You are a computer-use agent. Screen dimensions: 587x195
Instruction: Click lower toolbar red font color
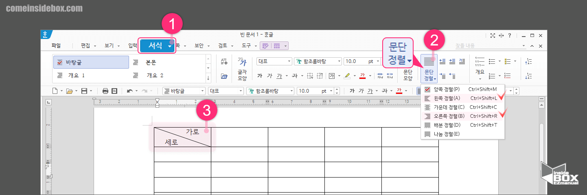[399, 91]
